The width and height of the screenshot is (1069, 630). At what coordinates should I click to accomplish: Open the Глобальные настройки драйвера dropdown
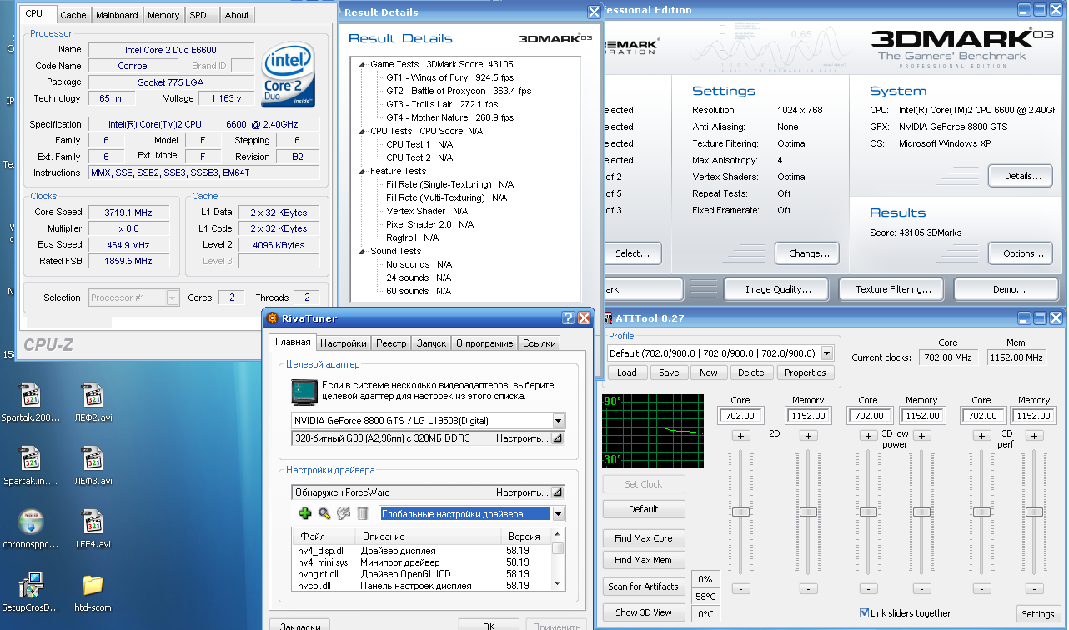click(558, 514)
